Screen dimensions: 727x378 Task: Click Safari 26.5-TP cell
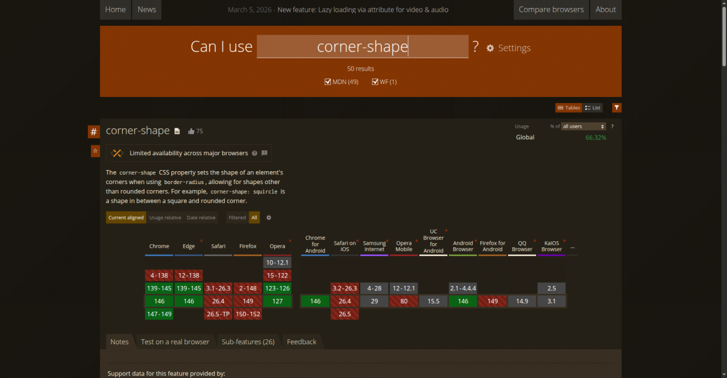click(219, 314)
